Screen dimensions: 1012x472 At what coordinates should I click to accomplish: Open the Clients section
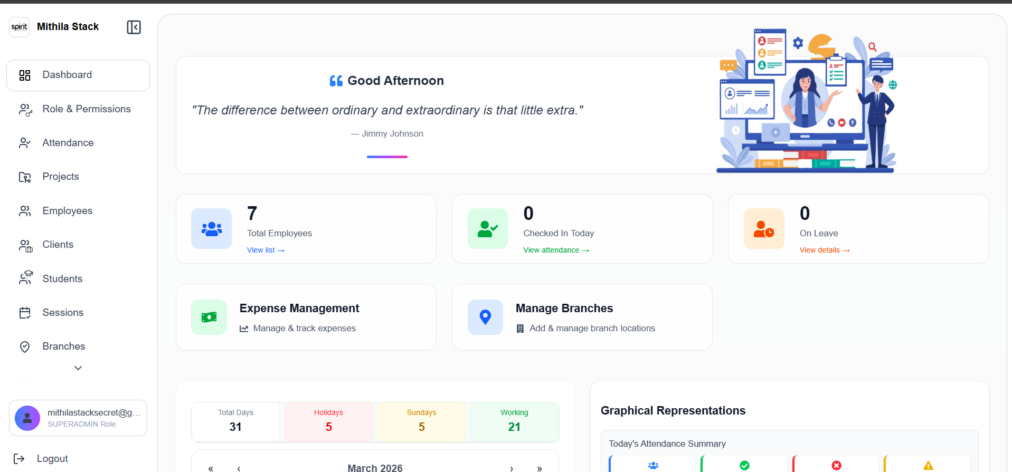click(x=78, y=245)
